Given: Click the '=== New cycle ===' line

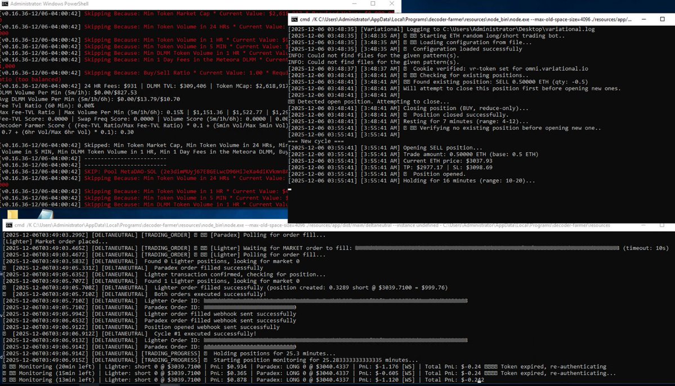Looking at the screenshot, I should click(316, 141).
